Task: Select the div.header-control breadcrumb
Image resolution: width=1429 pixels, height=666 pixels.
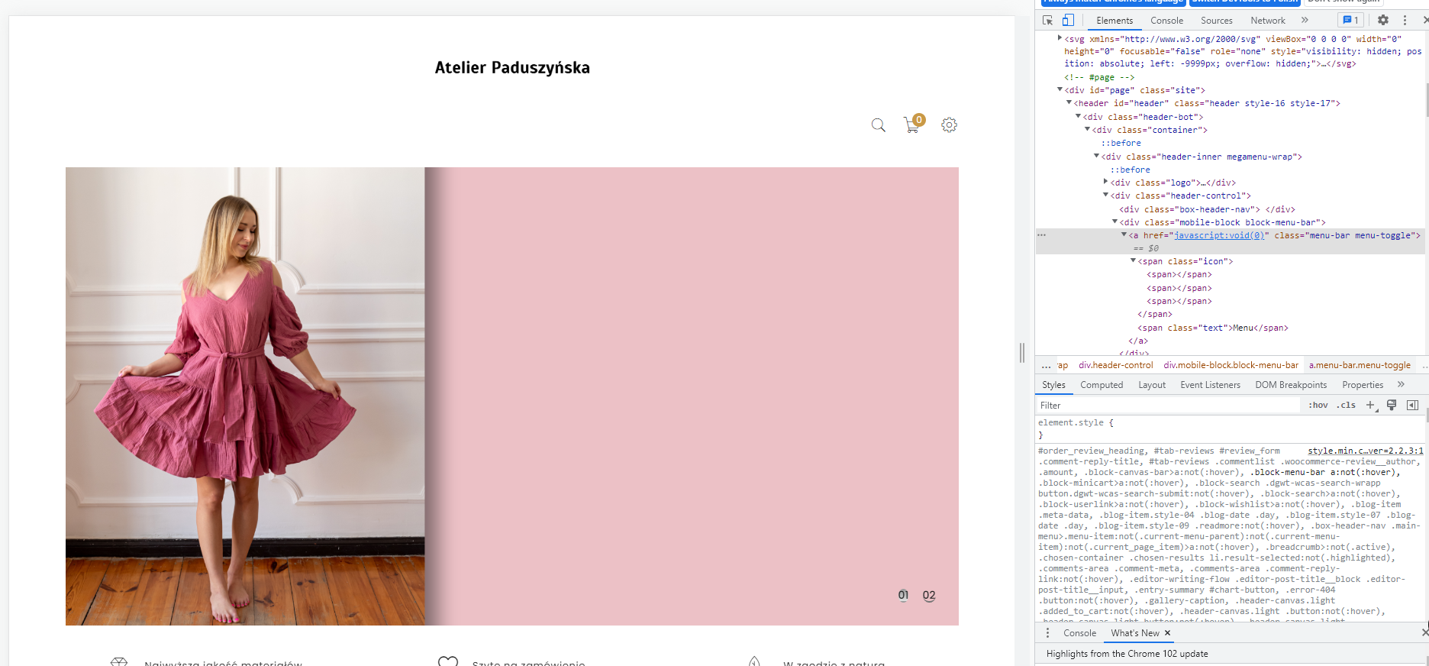Action: coord(1115,365)
